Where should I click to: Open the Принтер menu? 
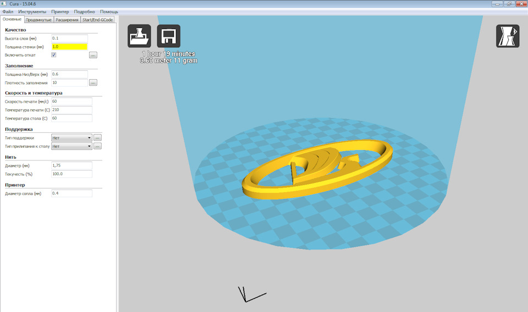pos(60,12)
